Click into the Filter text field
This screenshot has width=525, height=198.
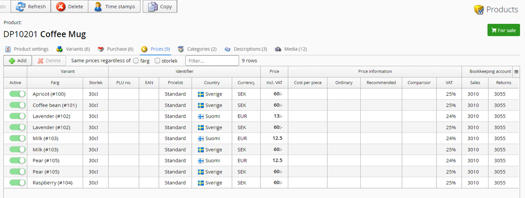click(212, 61)
